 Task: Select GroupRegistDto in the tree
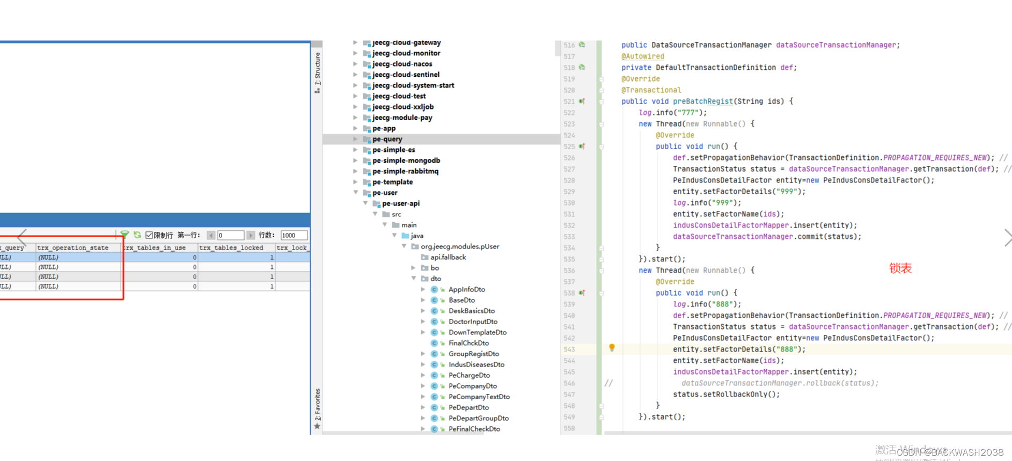pos(474,354)
